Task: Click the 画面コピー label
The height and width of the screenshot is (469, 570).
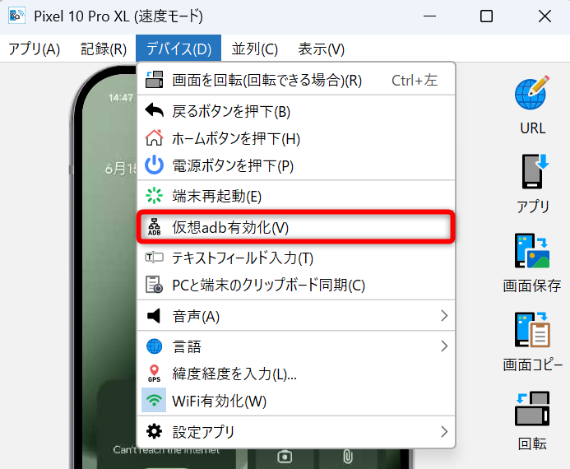Action: click(x=533, y=365)
